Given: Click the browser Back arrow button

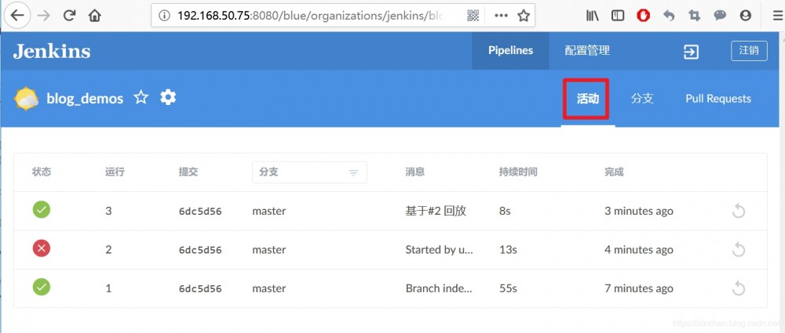Looking at the screenshot, I should [16, 16].
